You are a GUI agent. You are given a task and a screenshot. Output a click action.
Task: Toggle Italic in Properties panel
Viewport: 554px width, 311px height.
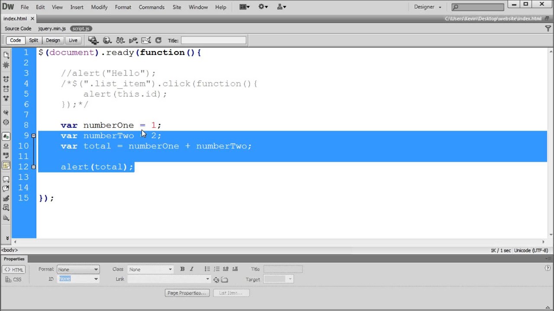pos(192,269)
